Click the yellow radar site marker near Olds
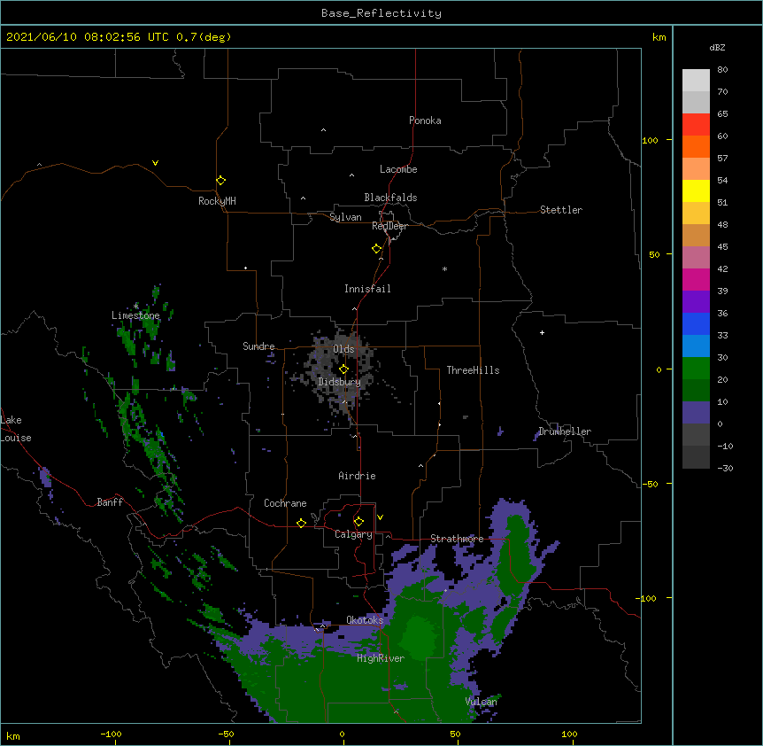The image size is (763, 746). (x=343, y=369)
